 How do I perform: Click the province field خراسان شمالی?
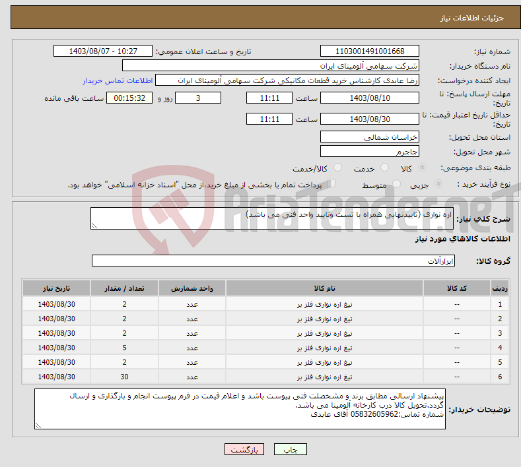click(370, 137)
